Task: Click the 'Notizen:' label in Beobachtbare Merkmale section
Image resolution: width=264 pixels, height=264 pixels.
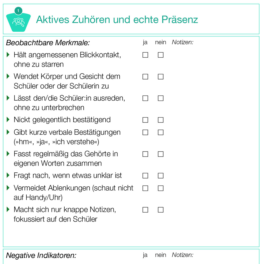Action: pyautogui.click(x=182, y=42)
